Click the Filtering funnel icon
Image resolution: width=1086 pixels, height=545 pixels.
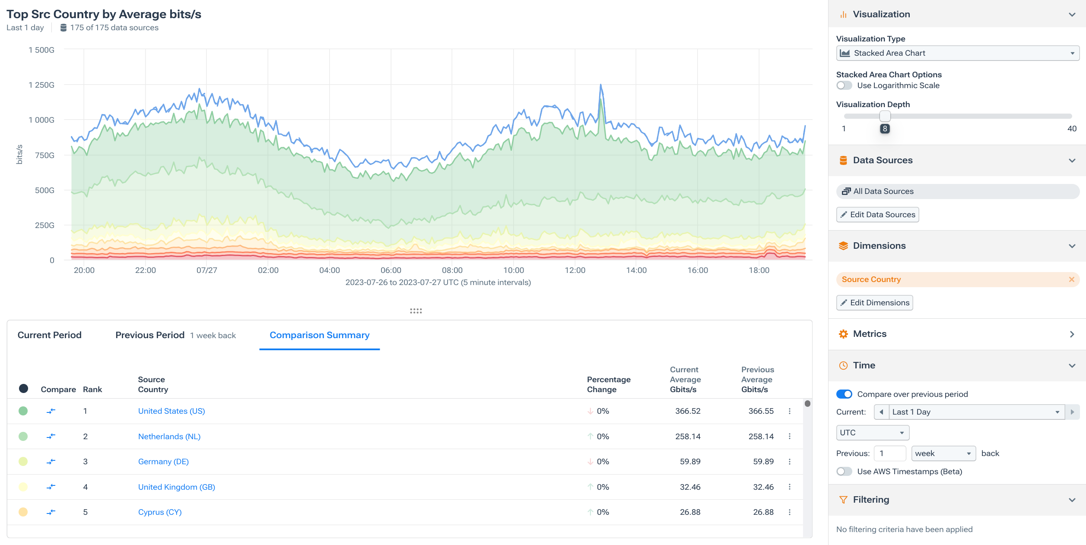(844, 499)
